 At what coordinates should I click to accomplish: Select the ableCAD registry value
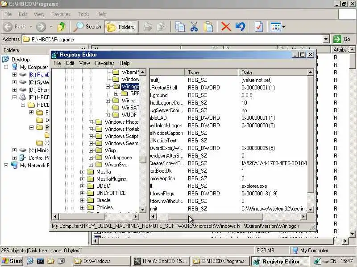(x=158, y=118)
